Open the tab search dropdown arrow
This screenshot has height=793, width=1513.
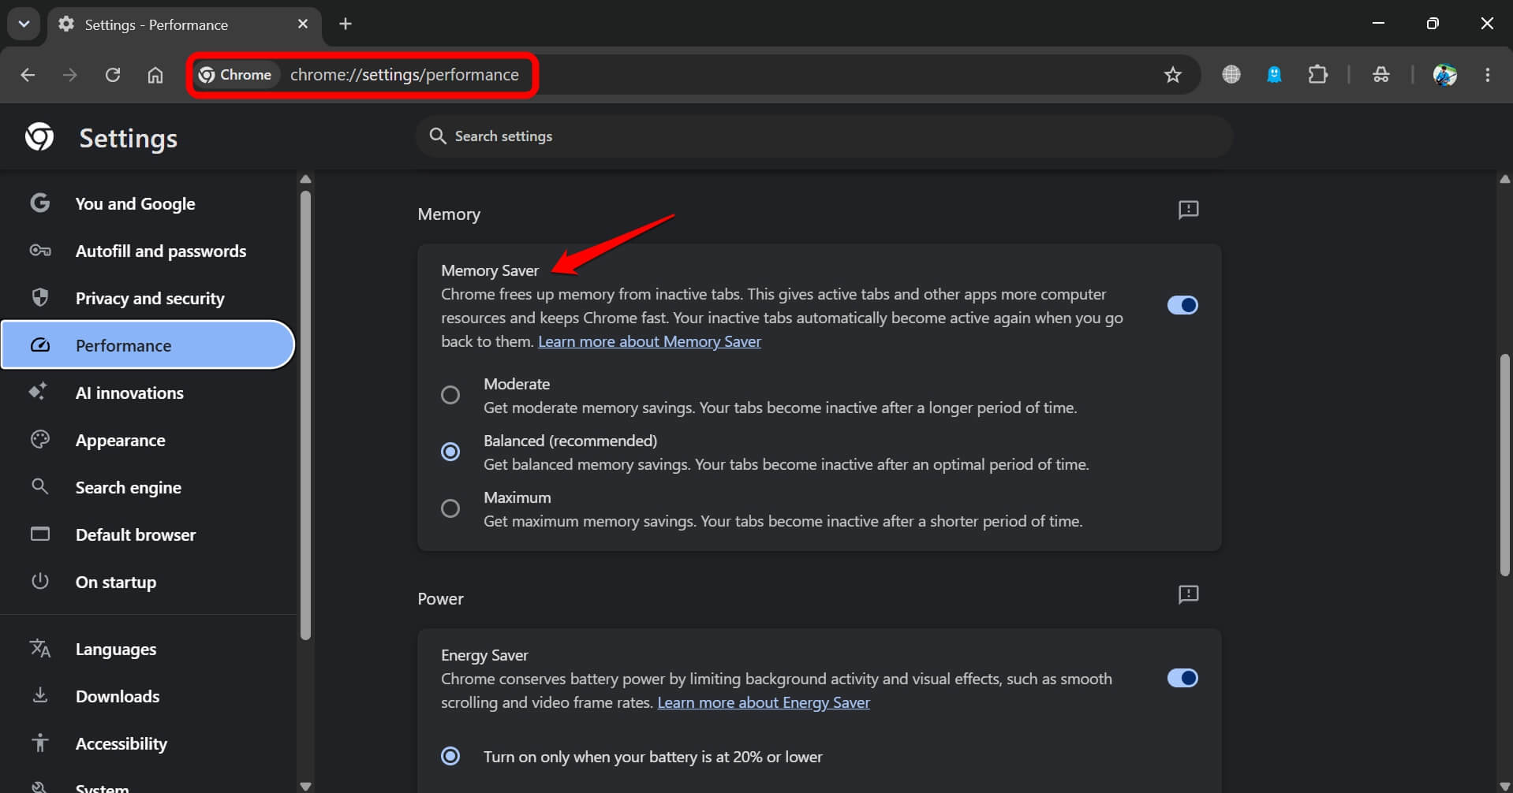(24, 24)
